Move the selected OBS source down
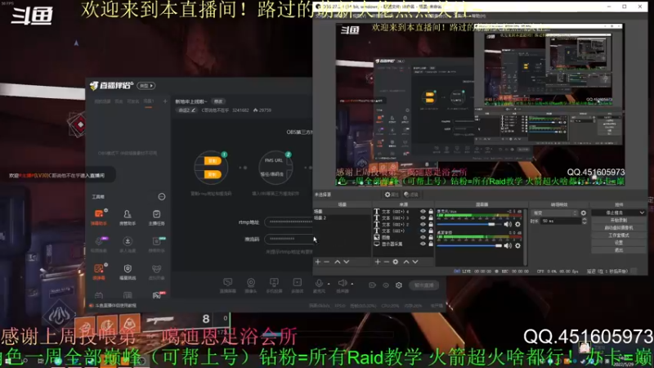The width and height of the screenshot is (654, 368). (415, 262)
